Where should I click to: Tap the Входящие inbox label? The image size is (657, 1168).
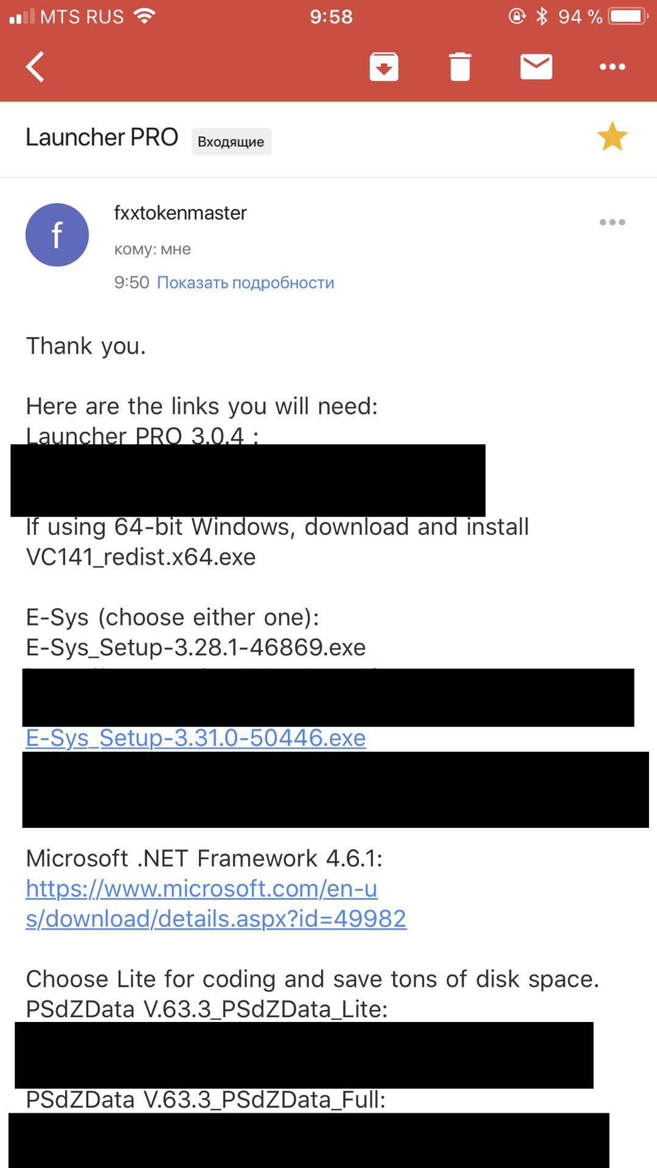click(231, 142)
